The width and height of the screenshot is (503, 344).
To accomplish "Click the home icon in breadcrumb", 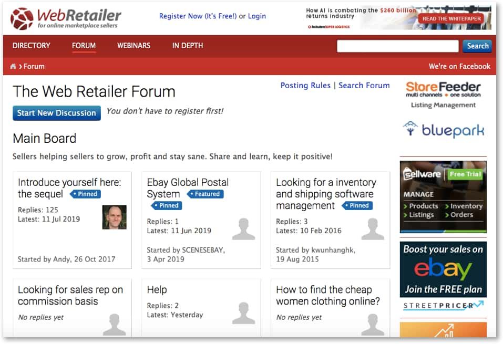I will (13, 67).
